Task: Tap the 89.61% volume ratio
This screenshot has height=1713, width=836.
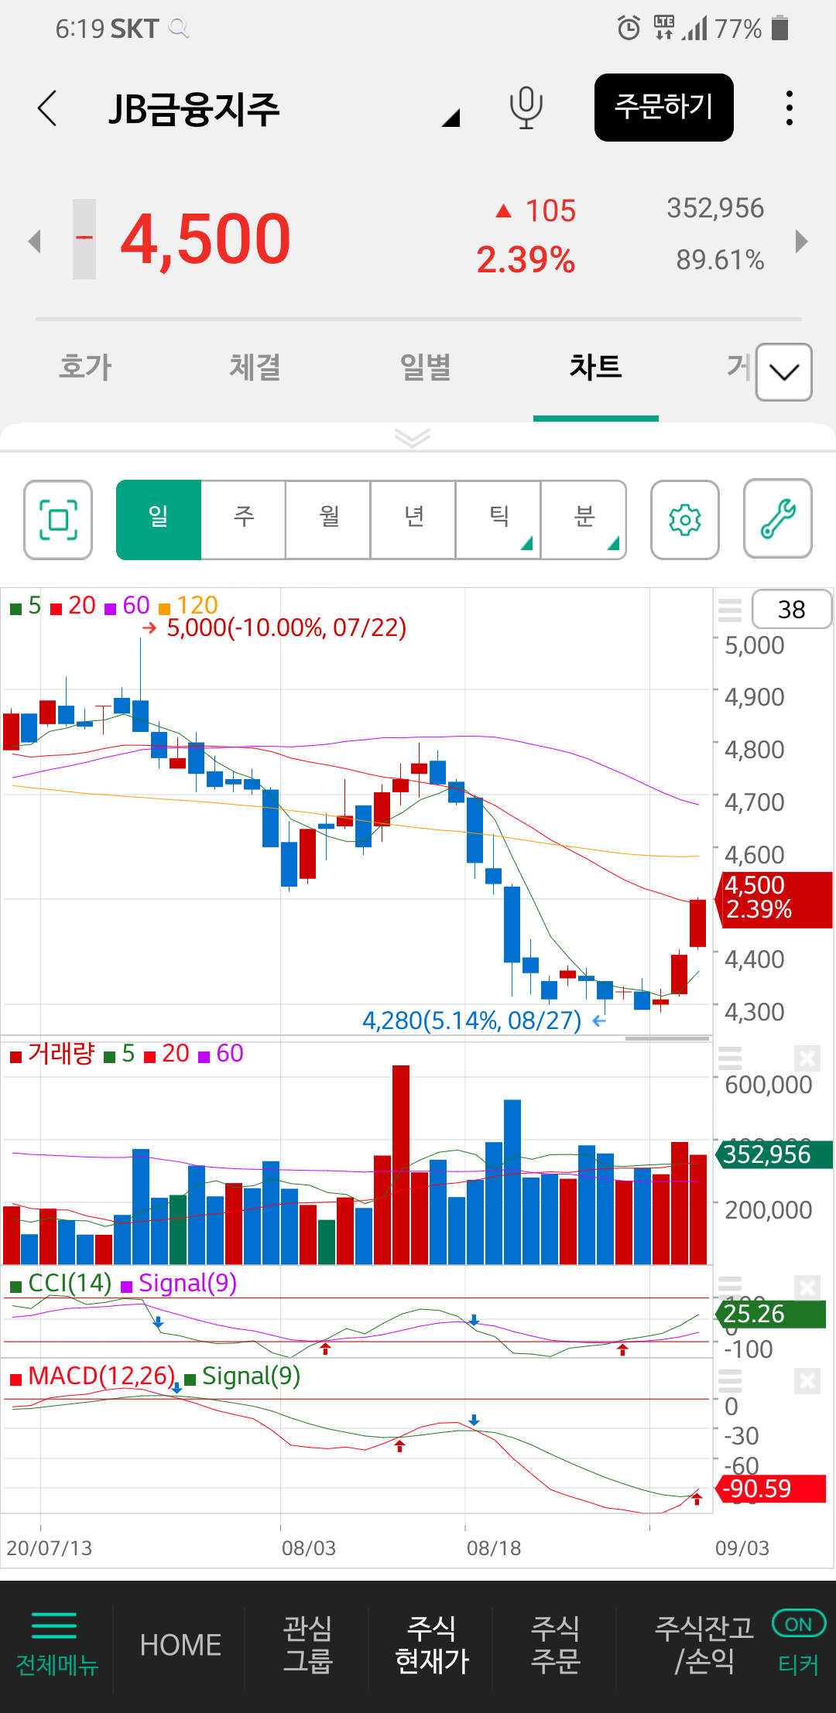Action: point(720,260)
